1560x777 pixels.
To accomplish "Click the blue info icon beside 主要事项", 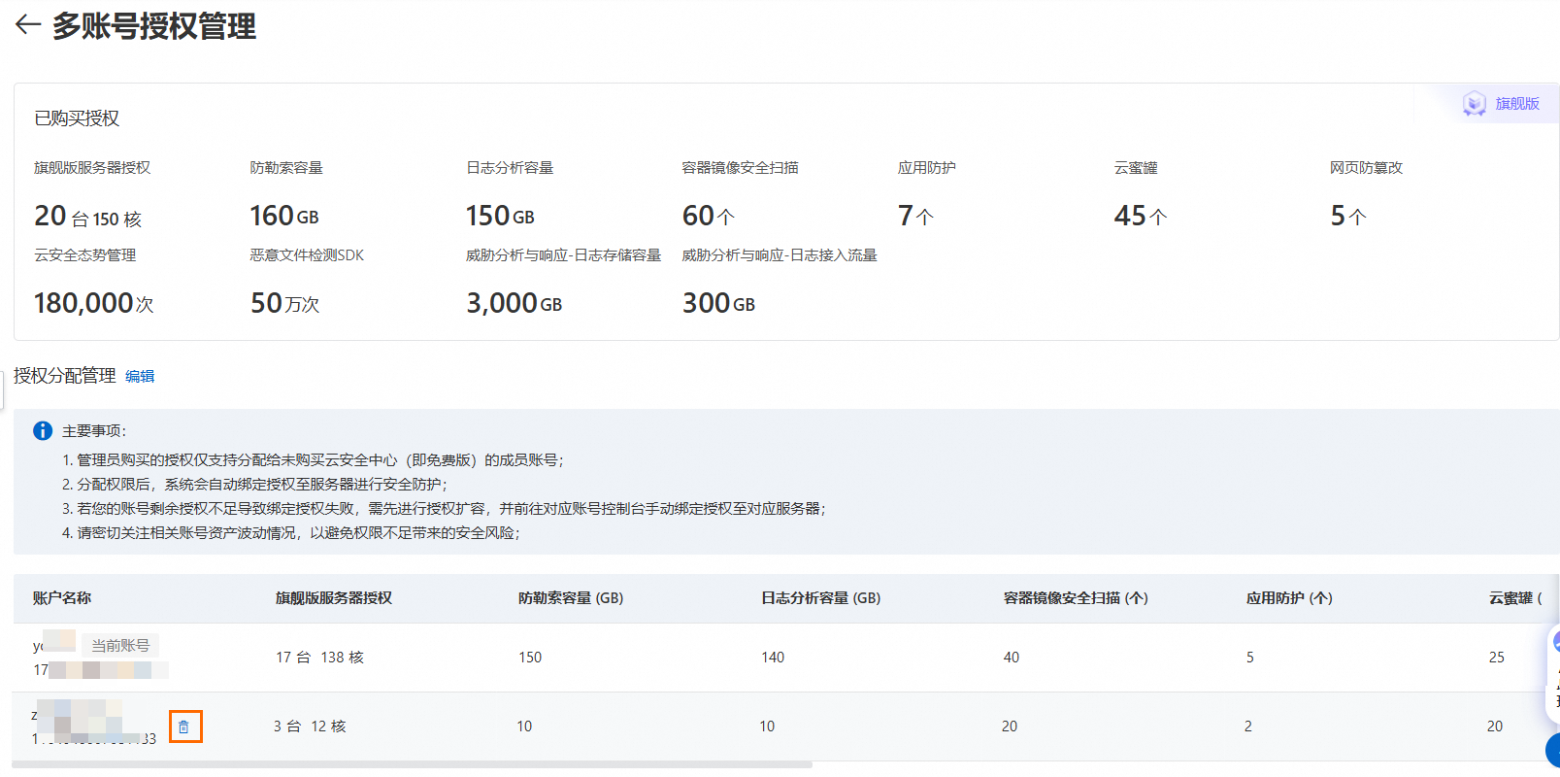I will (x=43, y=431).
